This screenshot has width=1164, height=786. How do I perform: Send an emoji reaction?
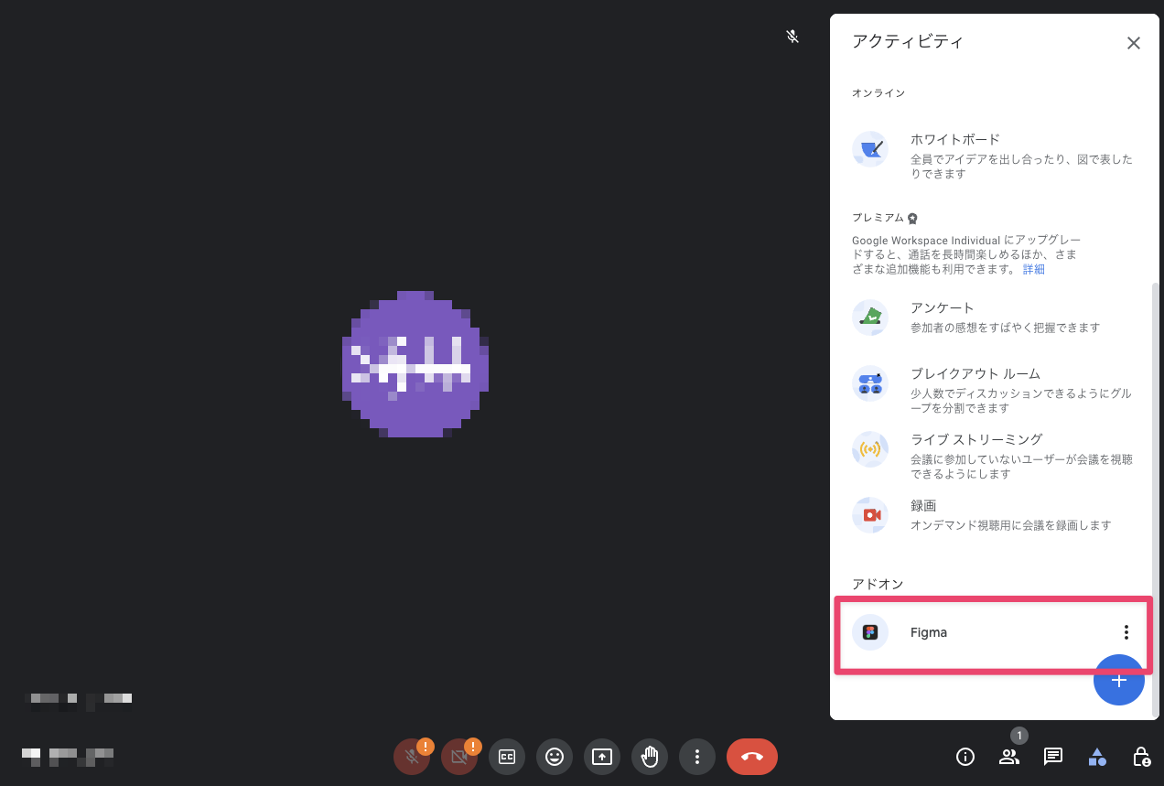(x=555, y=757)
